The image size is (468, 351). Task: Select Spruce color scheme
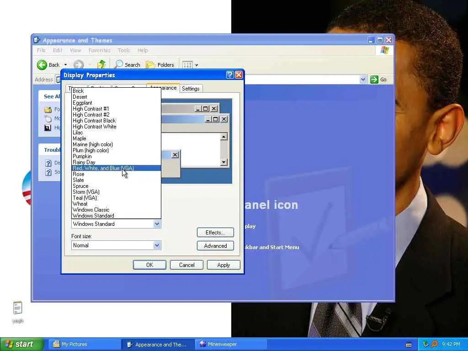pyautogui.click(x=117, y=186)
